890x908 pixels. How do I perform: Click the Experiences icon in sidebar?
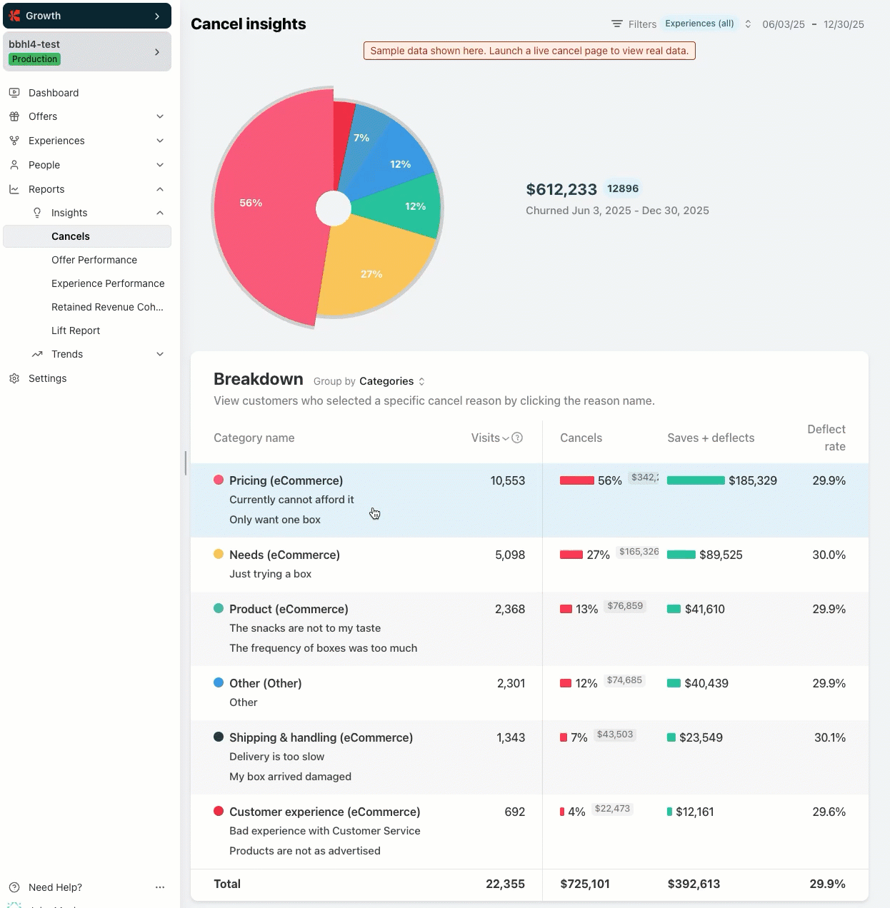tap(14, 141)
